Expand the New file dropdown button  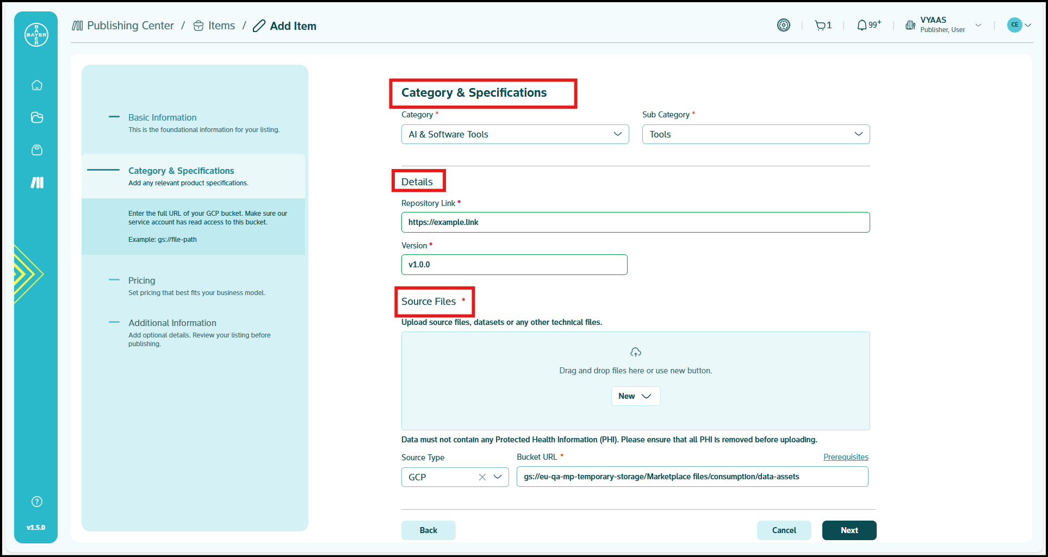tap(635, 396)
